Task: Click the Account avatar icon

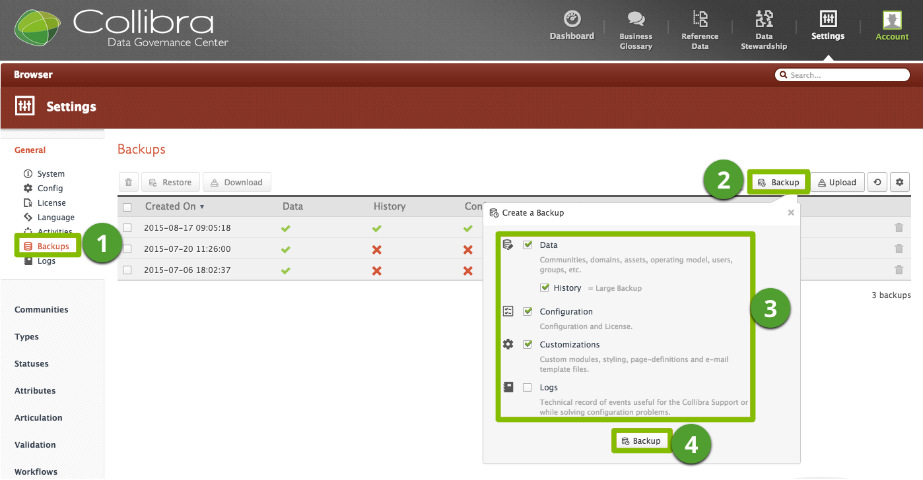Action: [x=892, y=20]
